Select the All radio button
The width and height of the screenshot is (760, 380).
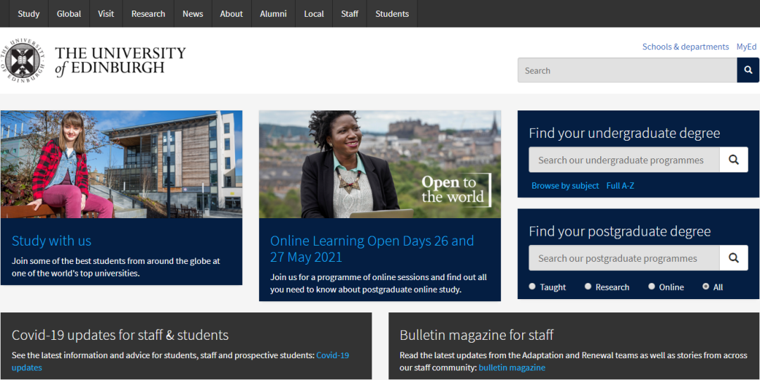coord(706,286)
